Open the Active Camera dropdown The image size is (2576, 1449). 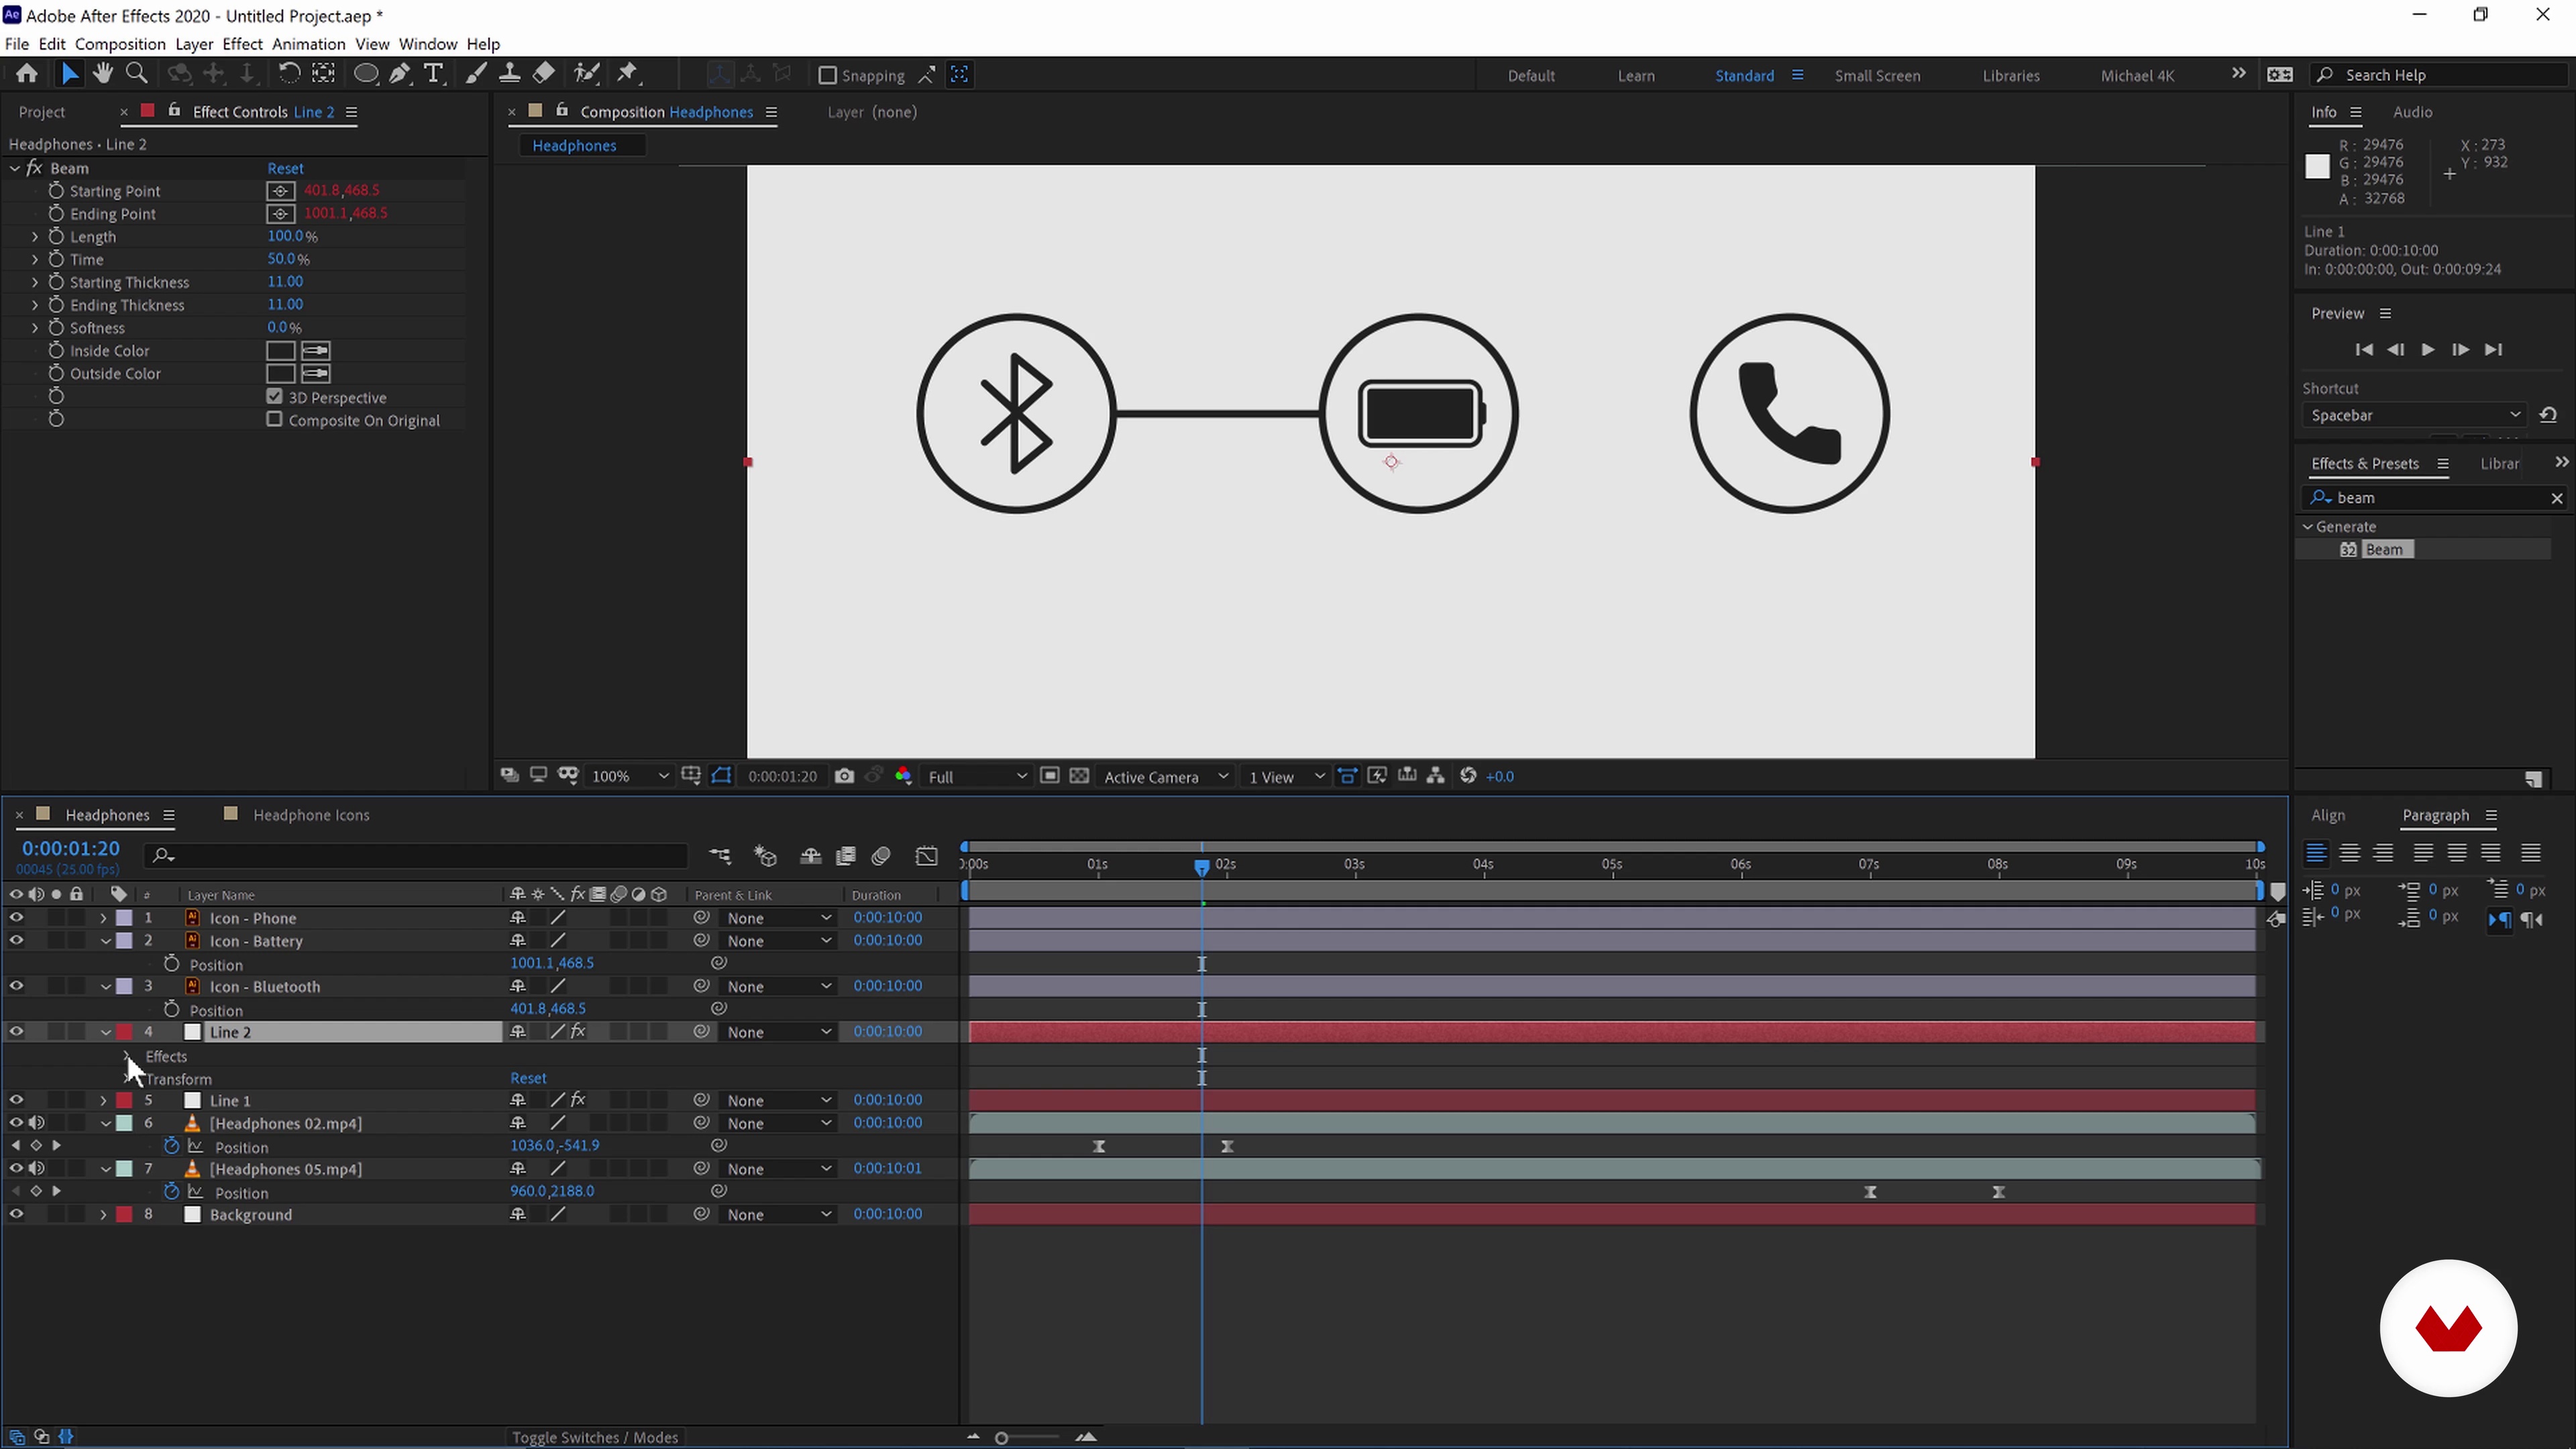pos(1165,777)
